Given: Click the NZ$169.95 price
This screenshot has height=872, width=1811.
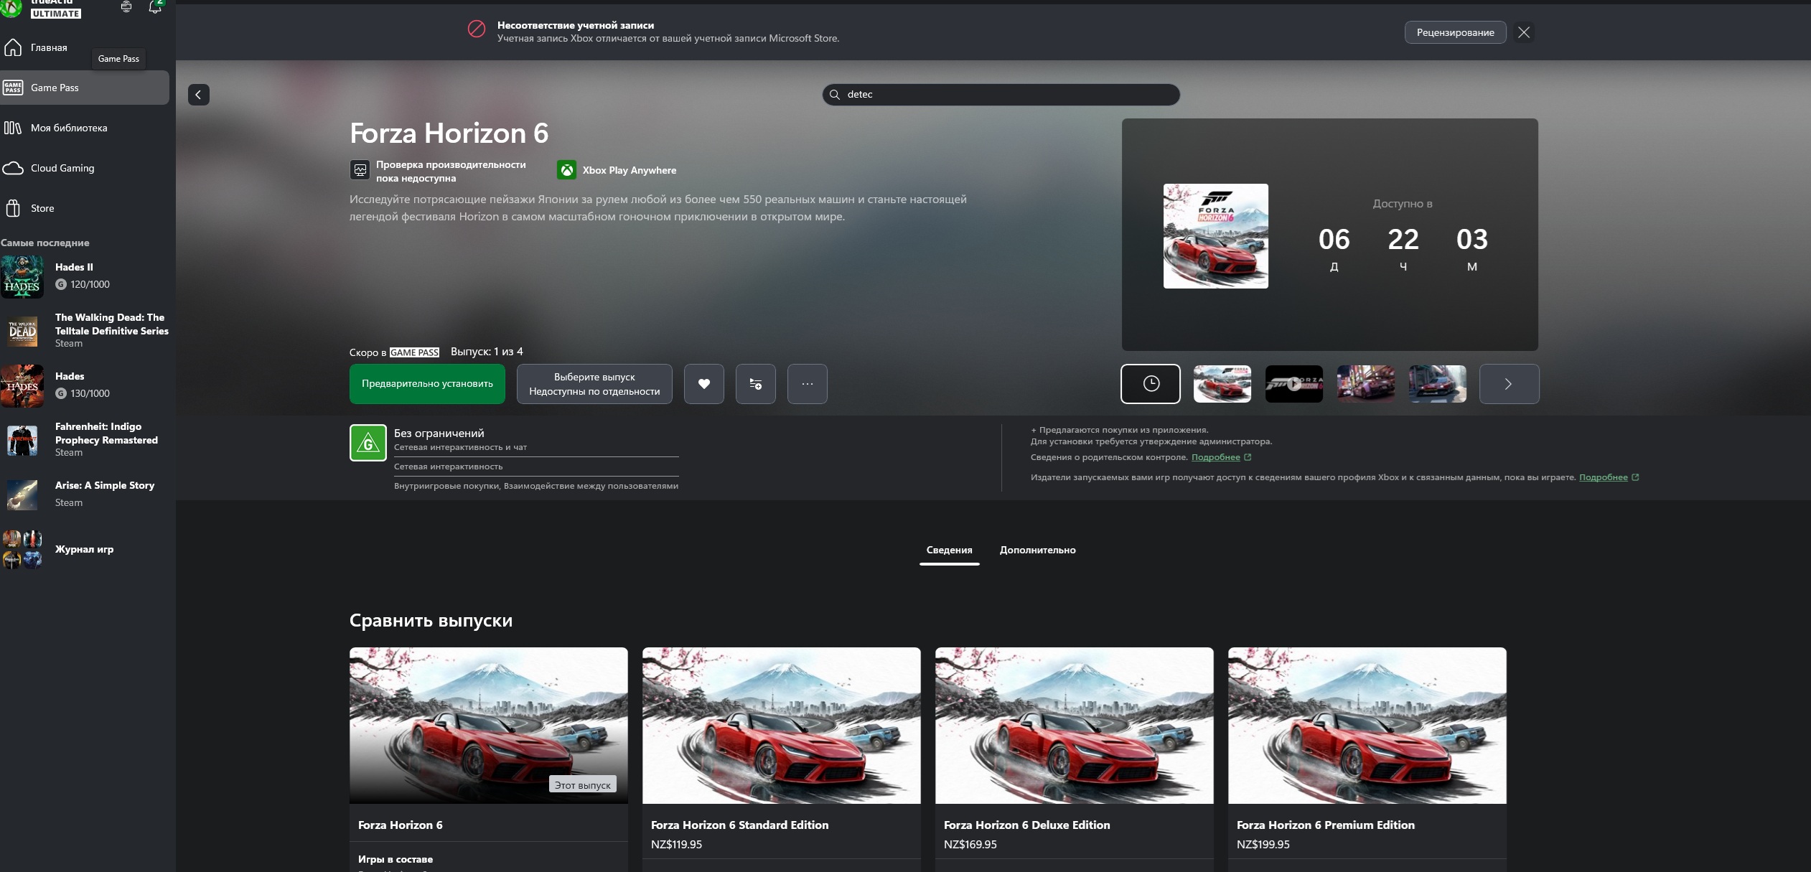Looking at the screenshot, I should (970, 845).
